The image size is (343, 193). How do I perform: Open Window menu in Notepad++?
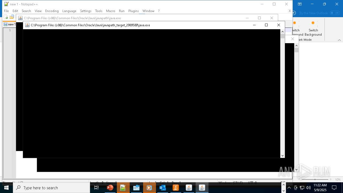(148, 11)
